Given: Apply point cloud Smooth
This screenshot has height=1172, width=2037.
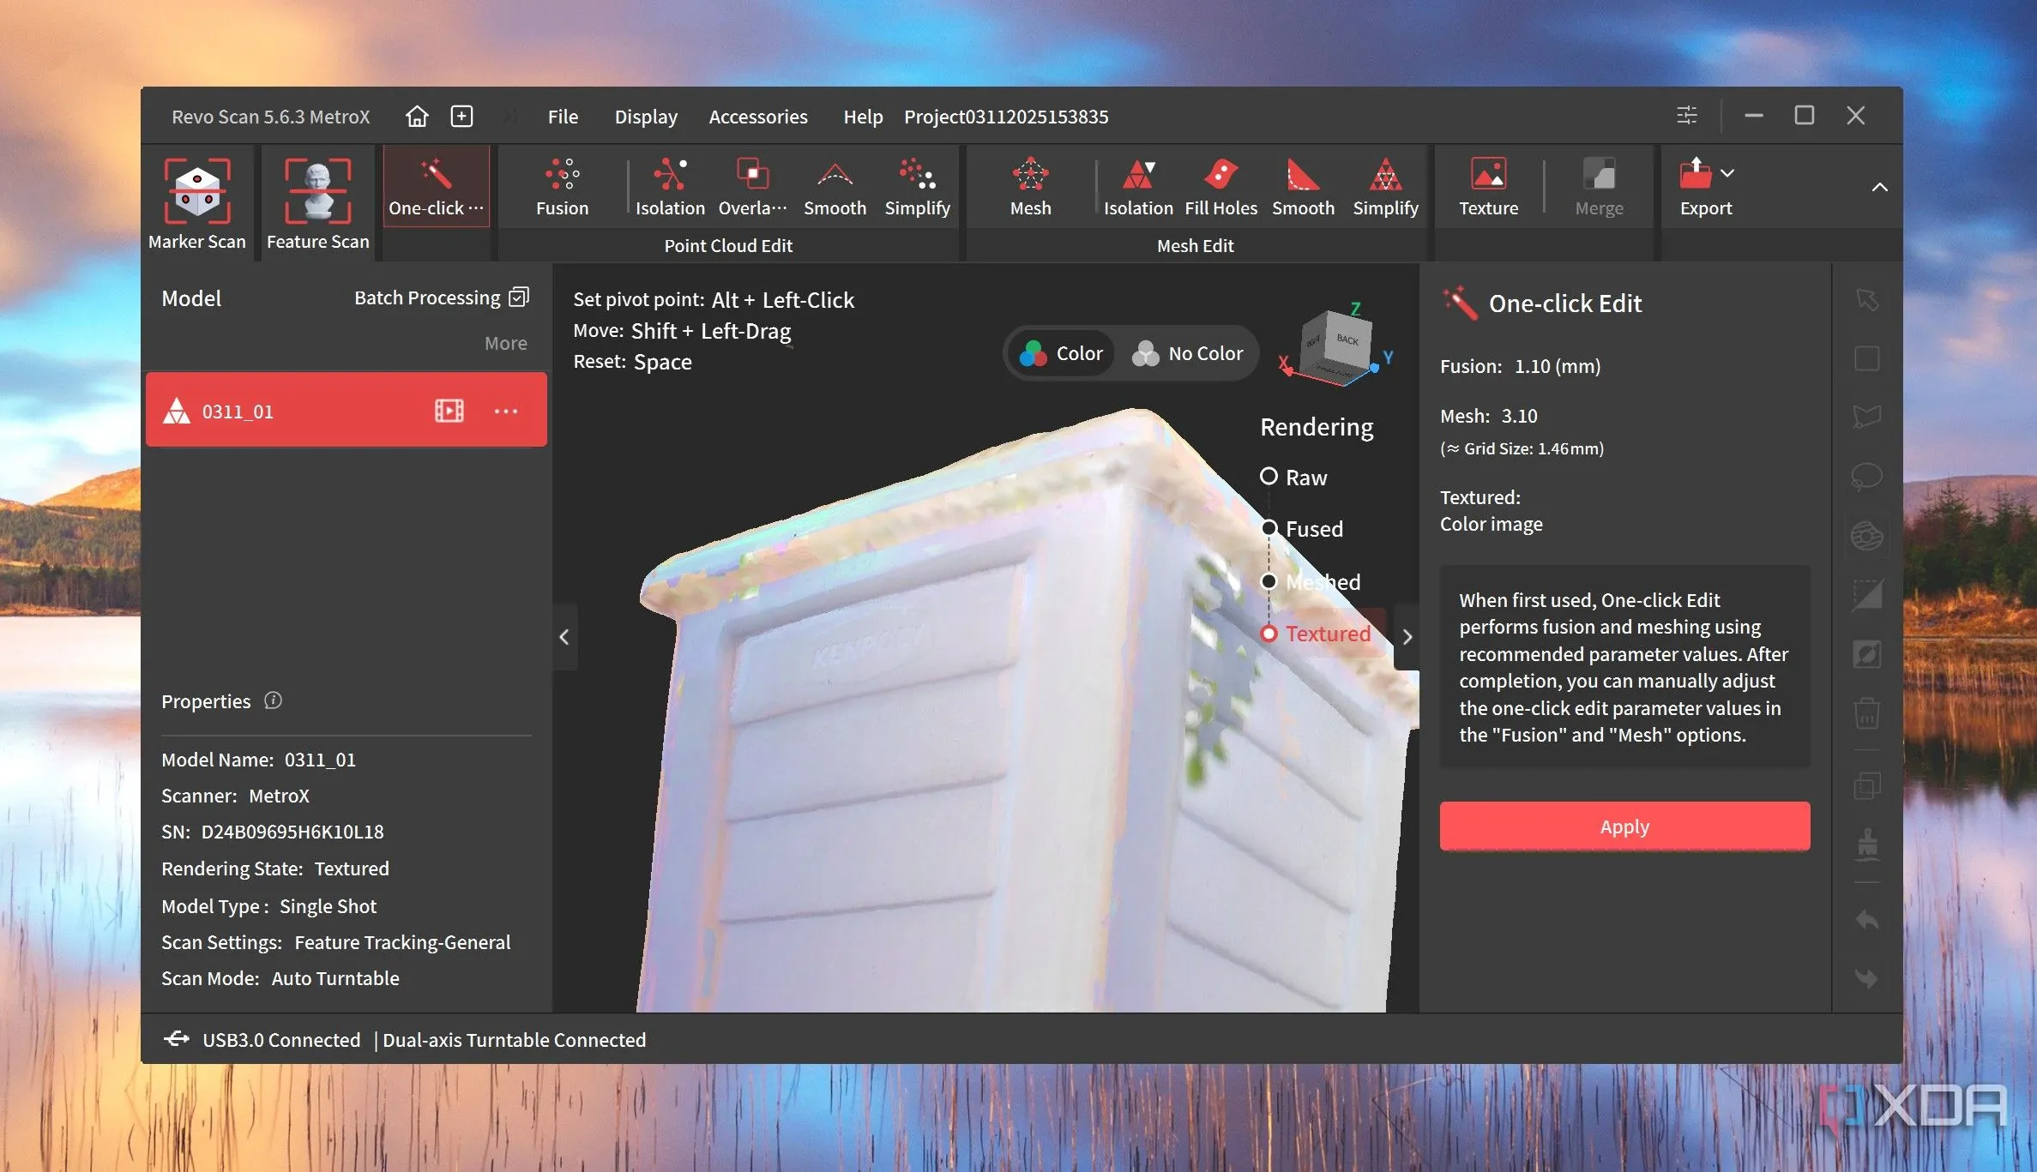Looking at the screenshot, I should click(835, 187).
